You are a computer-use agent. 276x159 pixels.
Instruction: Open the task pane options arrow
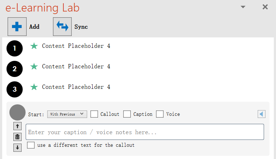(243, 7)
